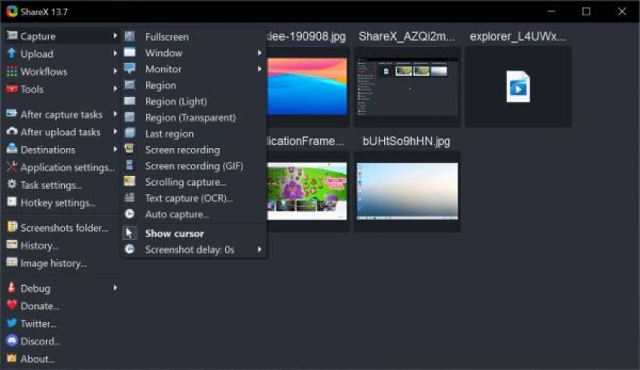Select Last region menu entry
The width and height of the screenshot is (640, 370).
194,134
